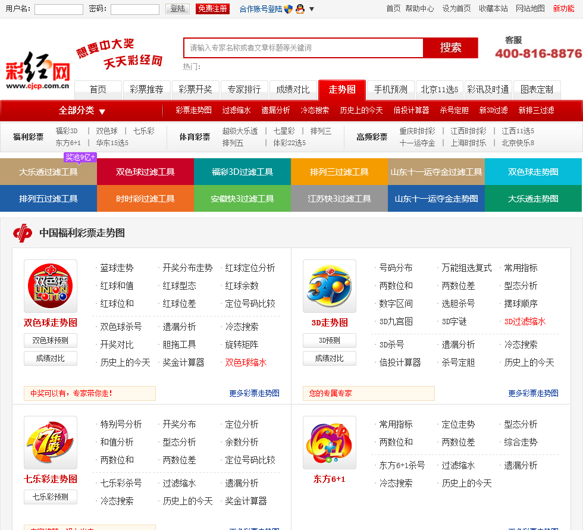Viewport: 583px width, 530px height.
Task: Open the orange 排列三过滤工具 tile
Action: [x=340, y=172]
